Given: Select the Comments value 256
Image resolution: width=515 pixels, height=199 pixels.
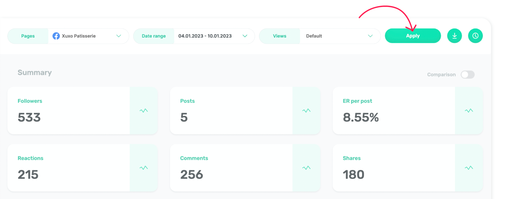Looking at the screenshot, I should (192, 175).
